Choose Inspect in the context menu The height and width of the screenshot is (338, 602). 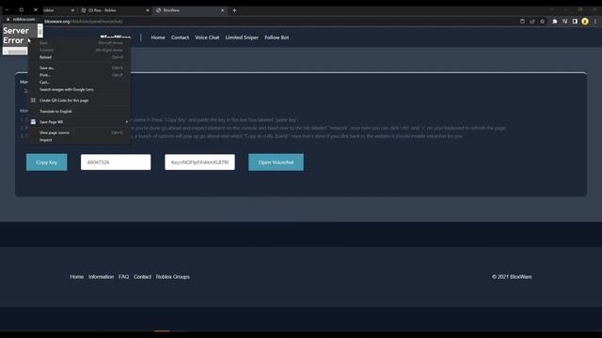point(80,140)
